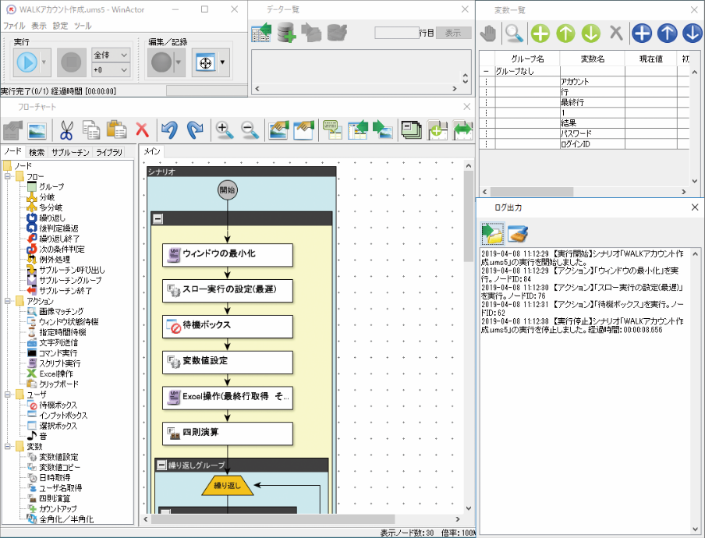Open the dropdown arrow beside the play button
The width and height of the screenshot is (705, 538).
44,62
